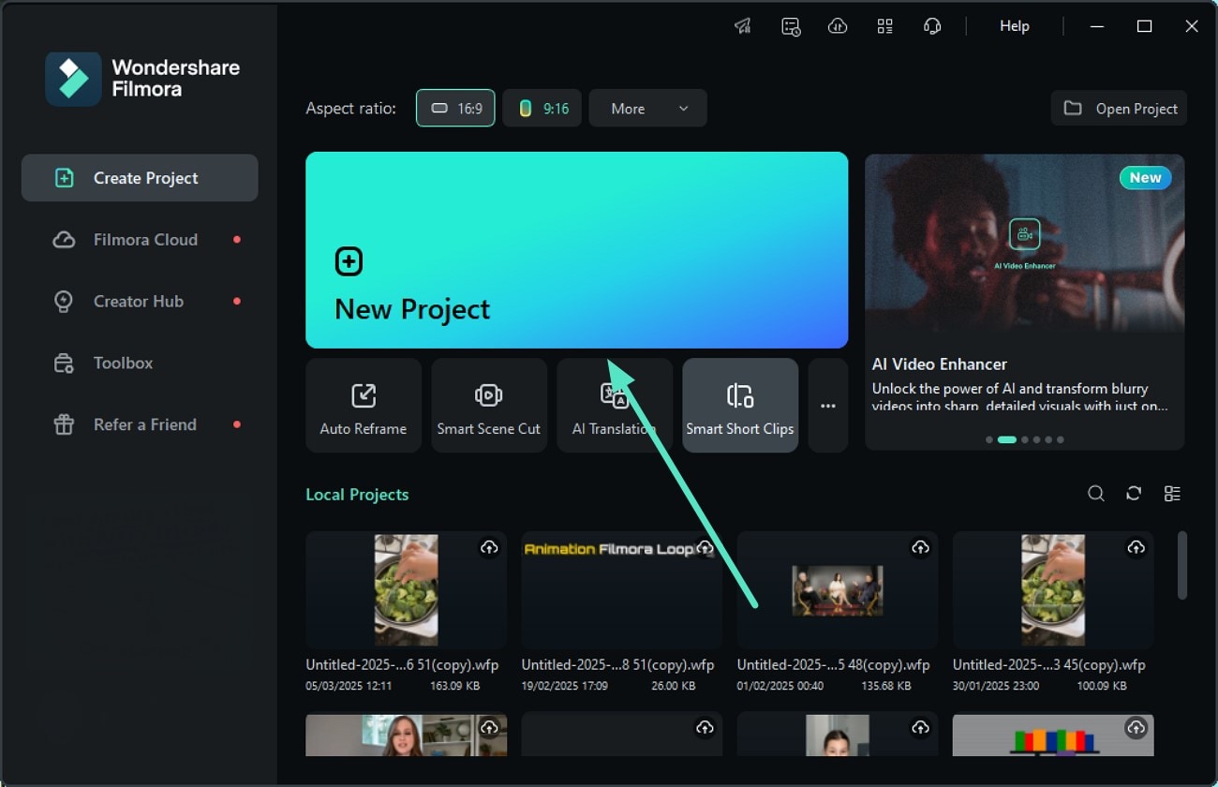
Task: Launch the Auto Reframe tool
Action: coord(364,406)
